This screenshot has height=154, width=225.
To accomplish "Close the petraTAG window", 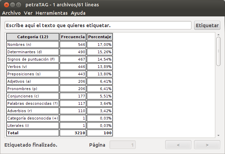I will (5, 5).
